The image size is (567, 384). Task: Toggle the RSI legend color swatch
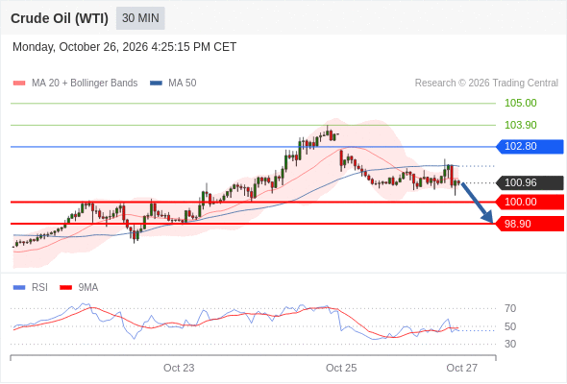click(19, 288)
